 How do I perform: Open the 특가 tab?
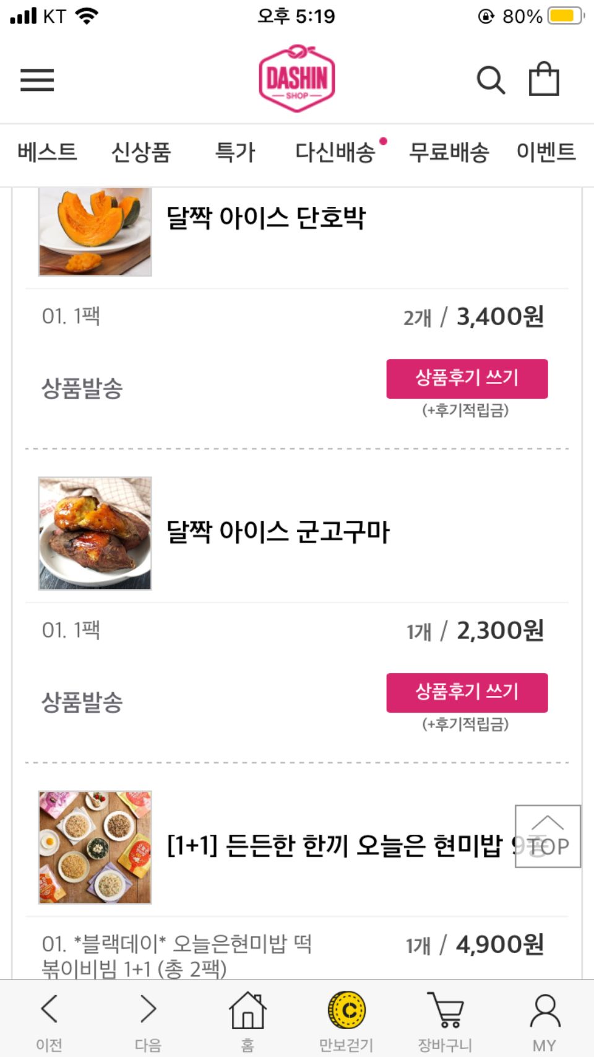coord(235,152)
